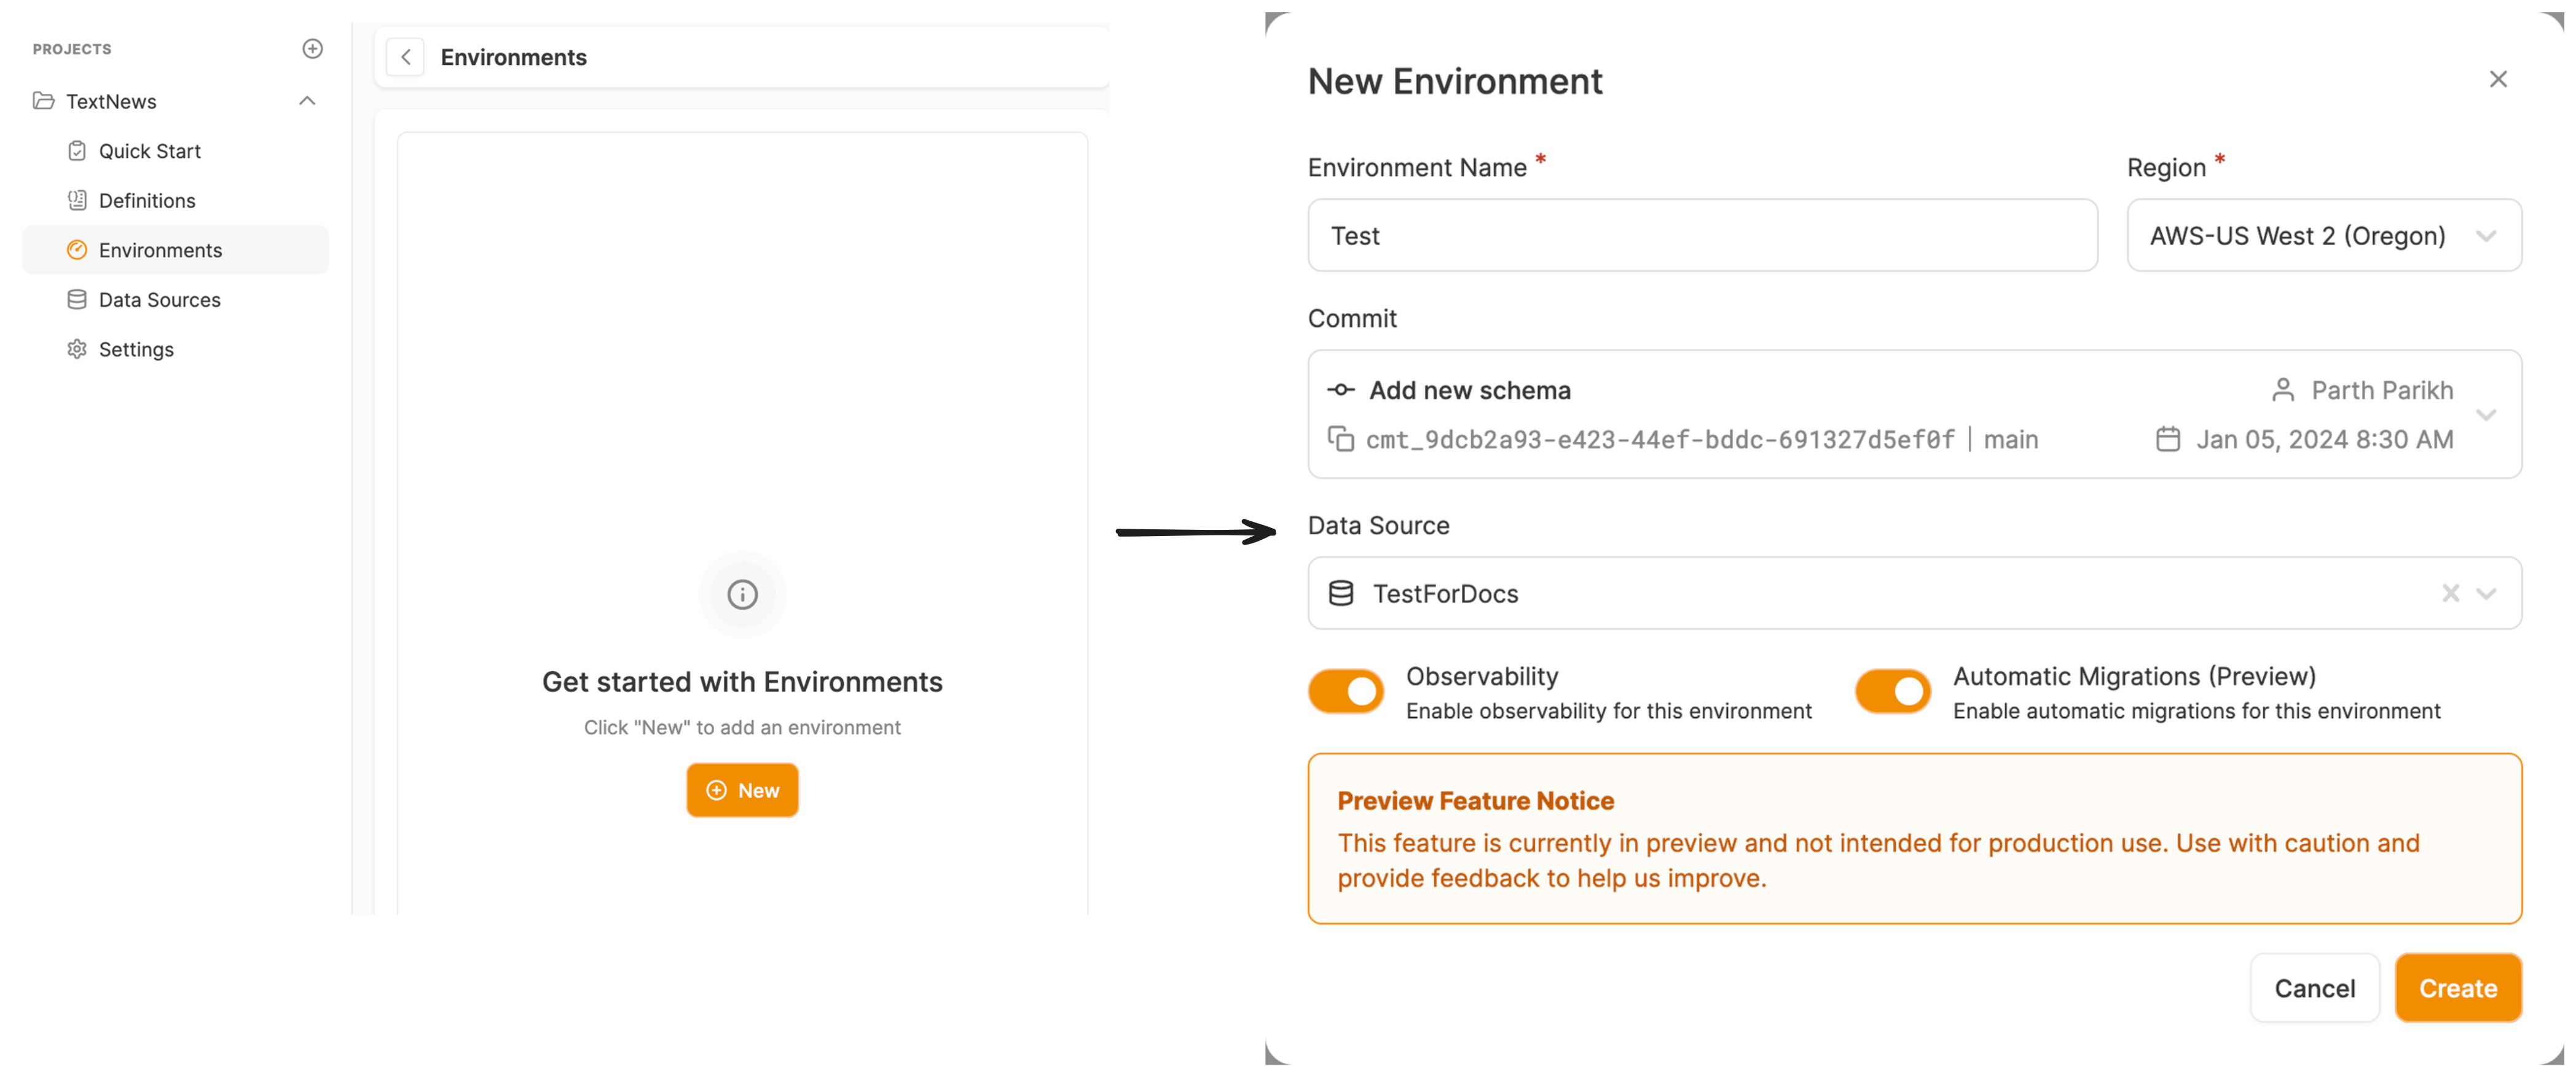Click the Create button
This screenshot has width=2576, height=1077.
[x=2457, y=988]
